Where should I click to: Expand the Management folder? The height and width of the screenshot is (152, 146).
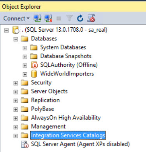(16, 127)
